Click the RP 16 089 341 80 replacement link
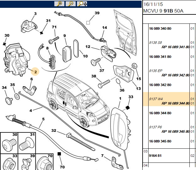196x170 pixels. tap(176, 47)
